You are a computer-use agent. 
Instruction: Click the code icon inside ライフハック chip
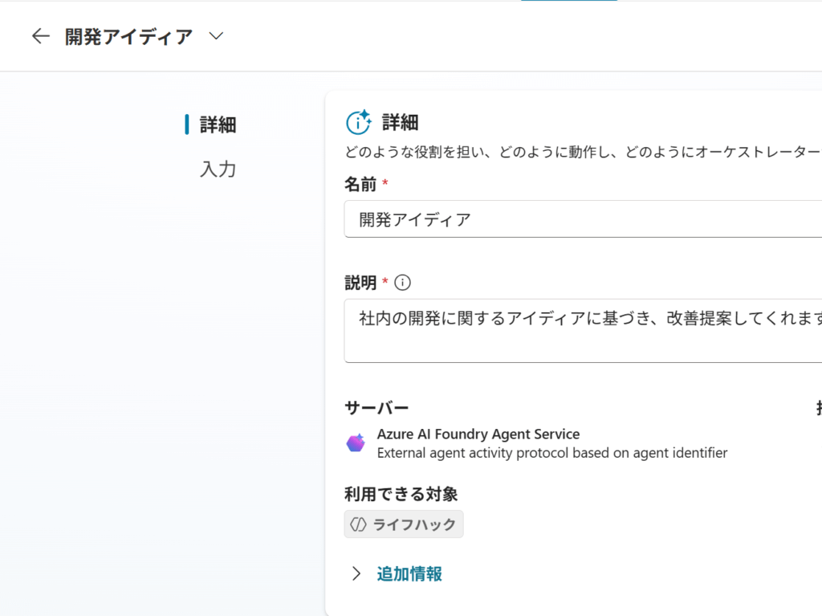tap(359, 524)
